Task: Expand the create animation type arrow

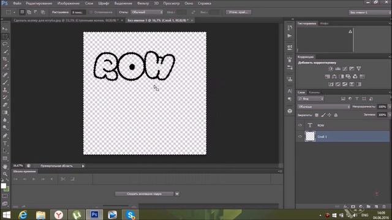Action: 177,194
